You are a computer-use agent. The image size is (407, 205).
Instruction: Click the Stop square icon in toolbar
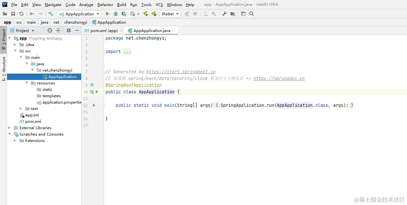point(195,14)
